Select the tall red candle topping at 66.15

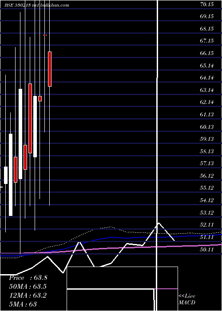click(50, 69)
